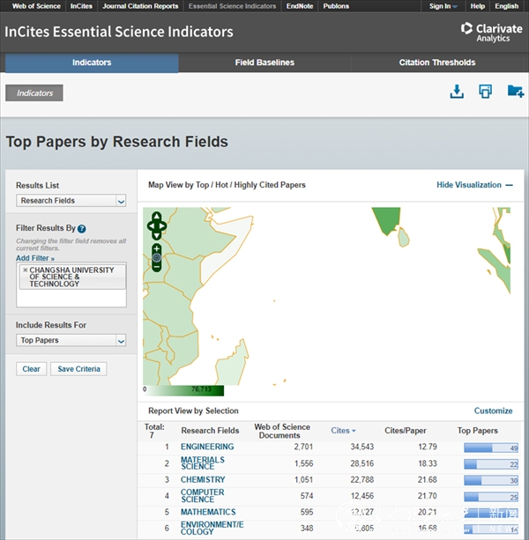529x540 pixels.
Task: Remove Changsha University filter with x icon
Action: pyautogui.click(x=25, y=270)
